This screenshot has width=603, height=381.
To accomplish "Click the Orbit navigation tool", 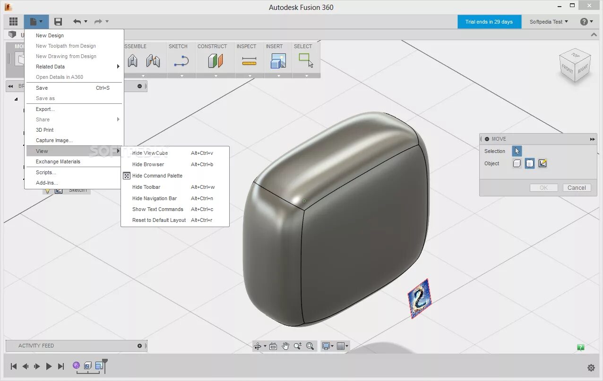I will coord(258,346).
